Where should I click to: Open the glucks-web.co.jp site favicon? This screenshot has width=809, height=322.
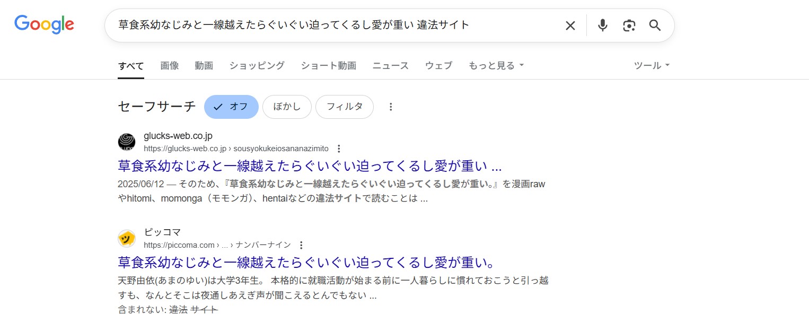pos(127,142)
